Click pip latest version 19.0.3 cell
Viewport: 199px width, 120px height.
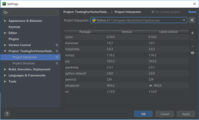click(x=152, y=61)
